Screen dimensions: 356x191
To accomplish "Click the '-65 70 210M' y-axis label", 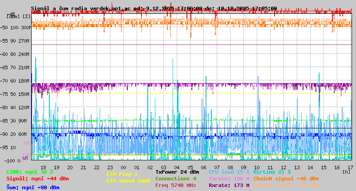I will [15, 68].
